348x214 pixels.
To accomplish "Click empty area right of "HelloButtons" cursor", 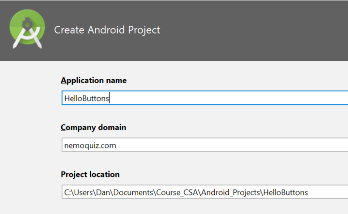I will pos(228,98).
